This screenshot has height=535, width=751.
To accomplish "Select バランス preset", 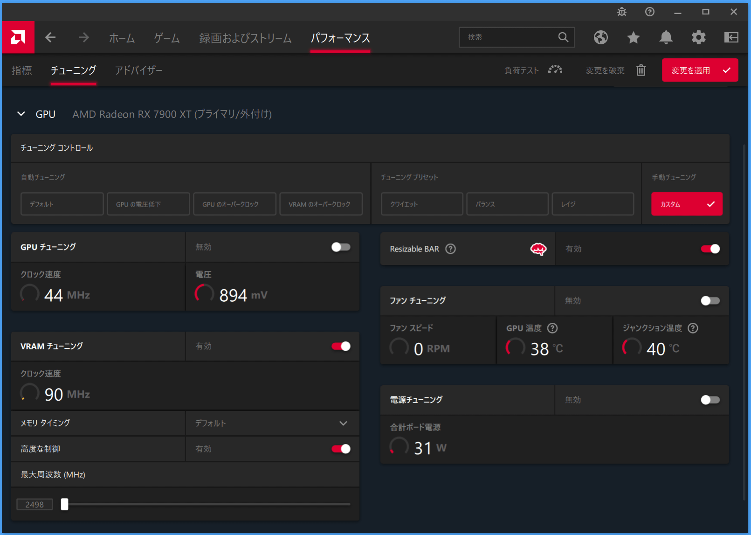I will [507, 204].
